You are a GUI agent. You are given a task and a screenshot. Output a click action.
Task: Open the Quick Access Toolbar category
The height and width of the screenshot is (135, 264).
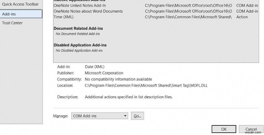[x=20, y=4]
